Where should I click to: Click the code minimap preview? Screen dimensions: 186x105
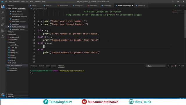tap(177, 12)
